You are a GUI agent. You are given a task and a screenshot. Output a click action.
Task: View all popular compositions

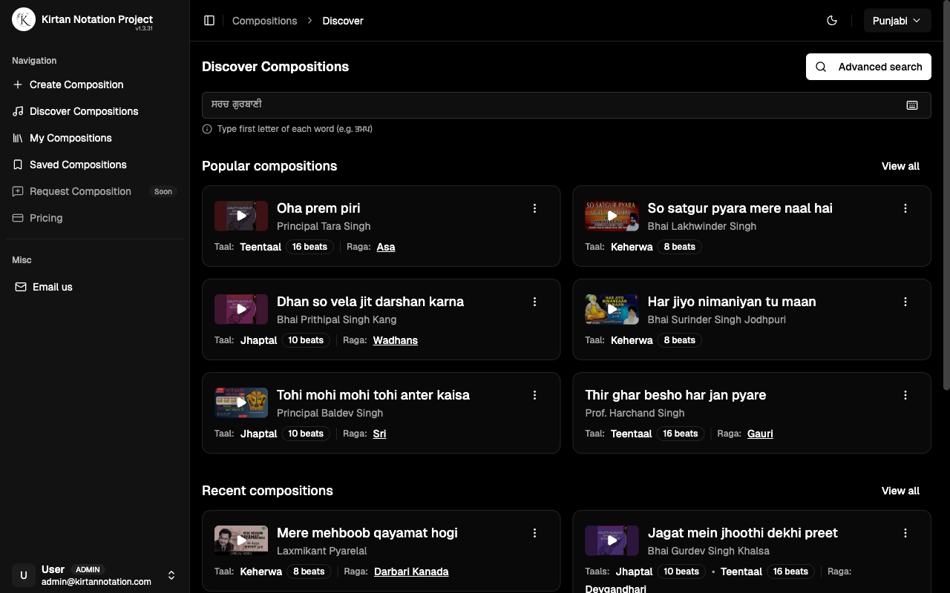(x=900, y=166)
